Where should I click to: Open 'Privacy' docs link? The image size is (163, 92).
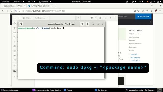click(x=131, y=50)
